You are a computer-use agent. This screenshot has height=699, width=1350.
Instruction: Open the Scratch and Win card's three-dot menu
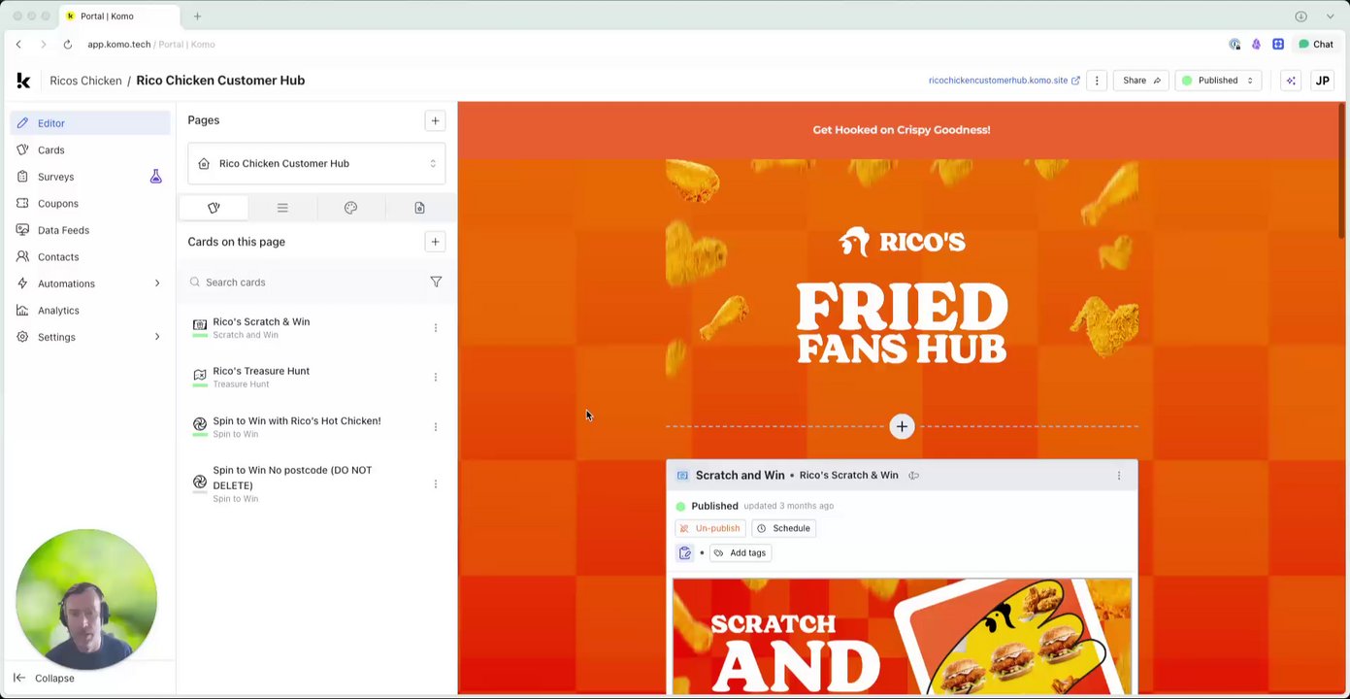pyautogui.click(x=1119, y=476)
